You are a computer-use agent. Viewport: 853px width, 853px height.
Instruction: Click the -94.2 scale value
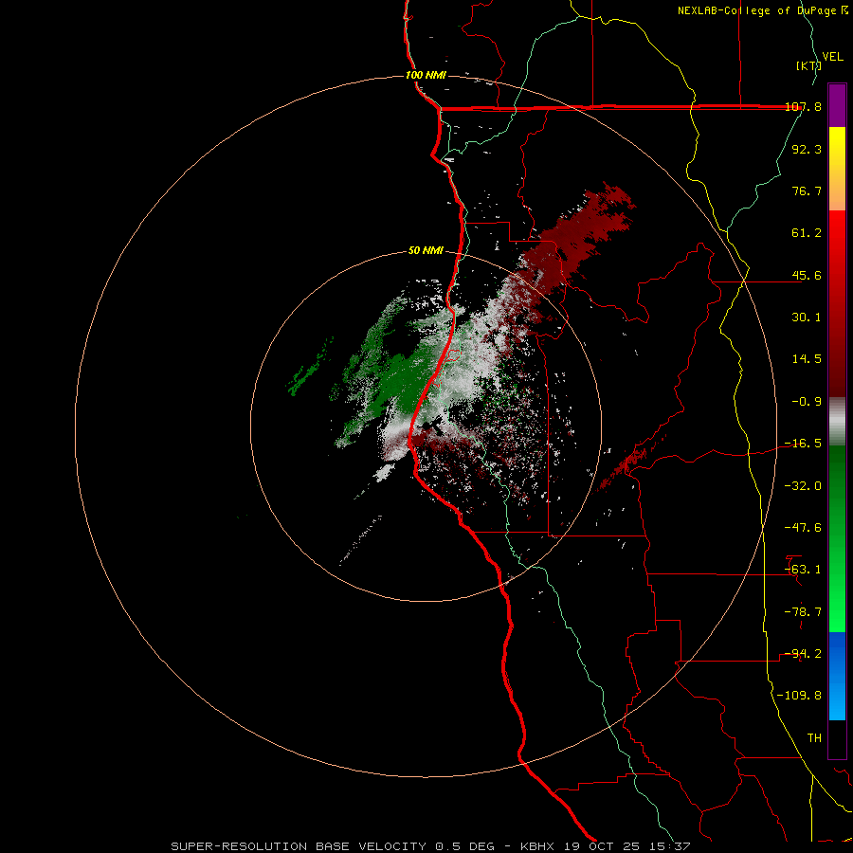[803, 654]
